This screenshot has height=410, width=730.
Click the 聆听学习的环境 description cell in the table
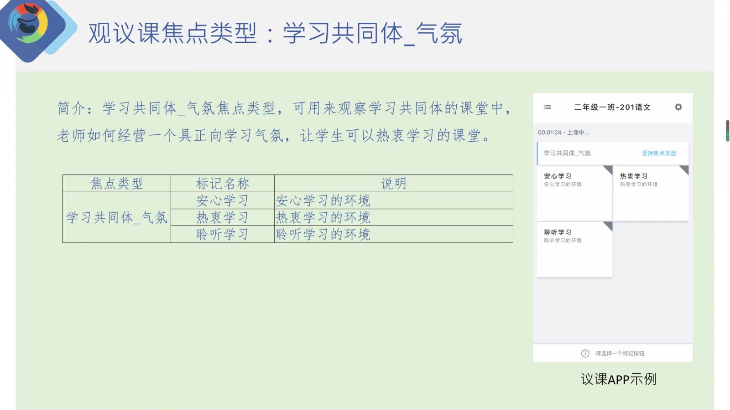coord(323,235)
